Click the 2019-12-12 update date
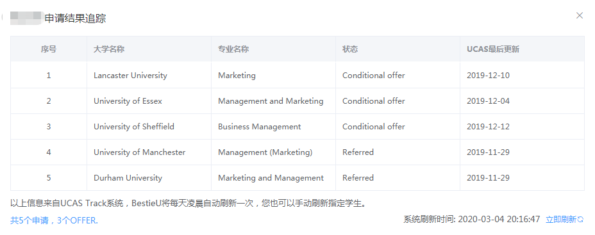Image resolution: width=595 pixels, height=235 pixels. tap(522, 127)
